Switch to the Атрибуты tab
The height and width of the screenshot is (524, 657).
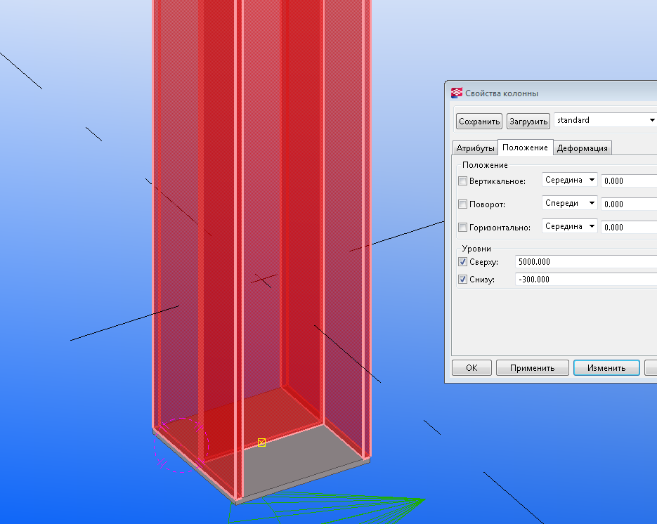[475, 148]
